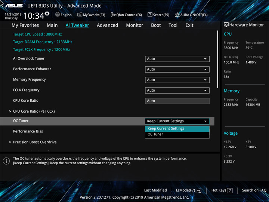Click the CPU Core Ratio input field
Viewport: 269px width, 202px height.
pos(177,101)
